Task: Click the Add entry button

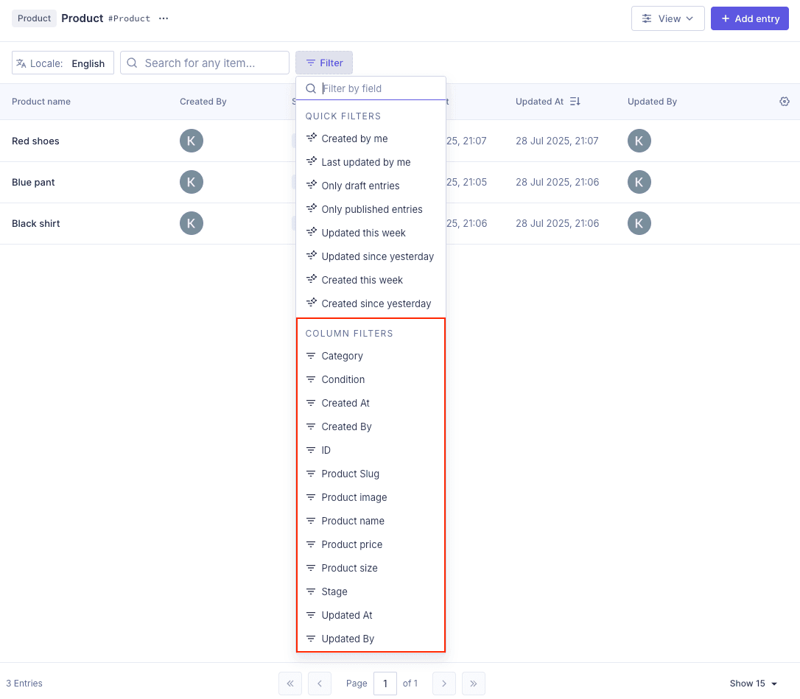Action: 749,18
